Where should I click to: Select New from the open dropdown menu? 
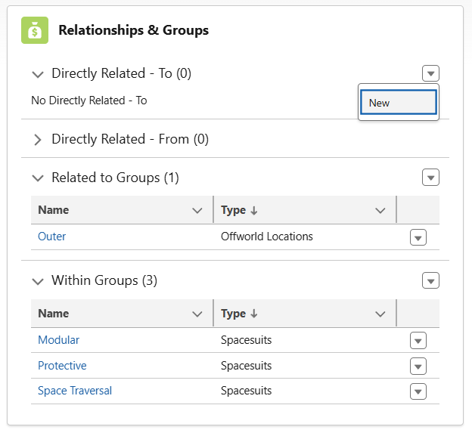click(x=399, y=103)
